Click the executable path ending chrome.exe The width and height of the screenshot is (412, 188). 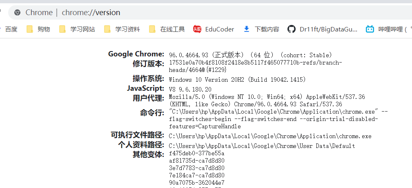point(270,136)
